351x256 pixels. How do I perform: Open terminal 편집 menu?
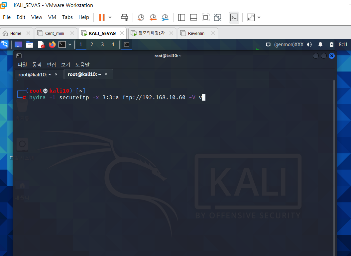tap(51, 65)
